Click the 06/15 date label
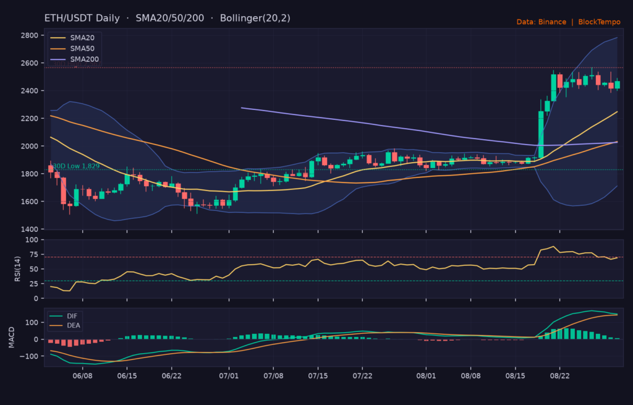The width and height of the screenshot is (633, 405). 127,376
